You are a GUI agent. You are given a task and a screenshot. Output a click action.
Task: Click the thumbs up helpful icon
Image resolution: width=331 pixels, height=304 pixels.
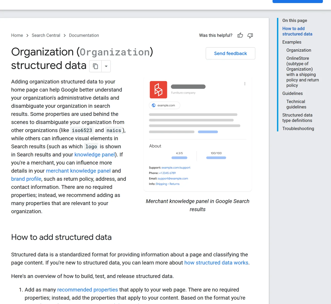(x=240, y=35)
